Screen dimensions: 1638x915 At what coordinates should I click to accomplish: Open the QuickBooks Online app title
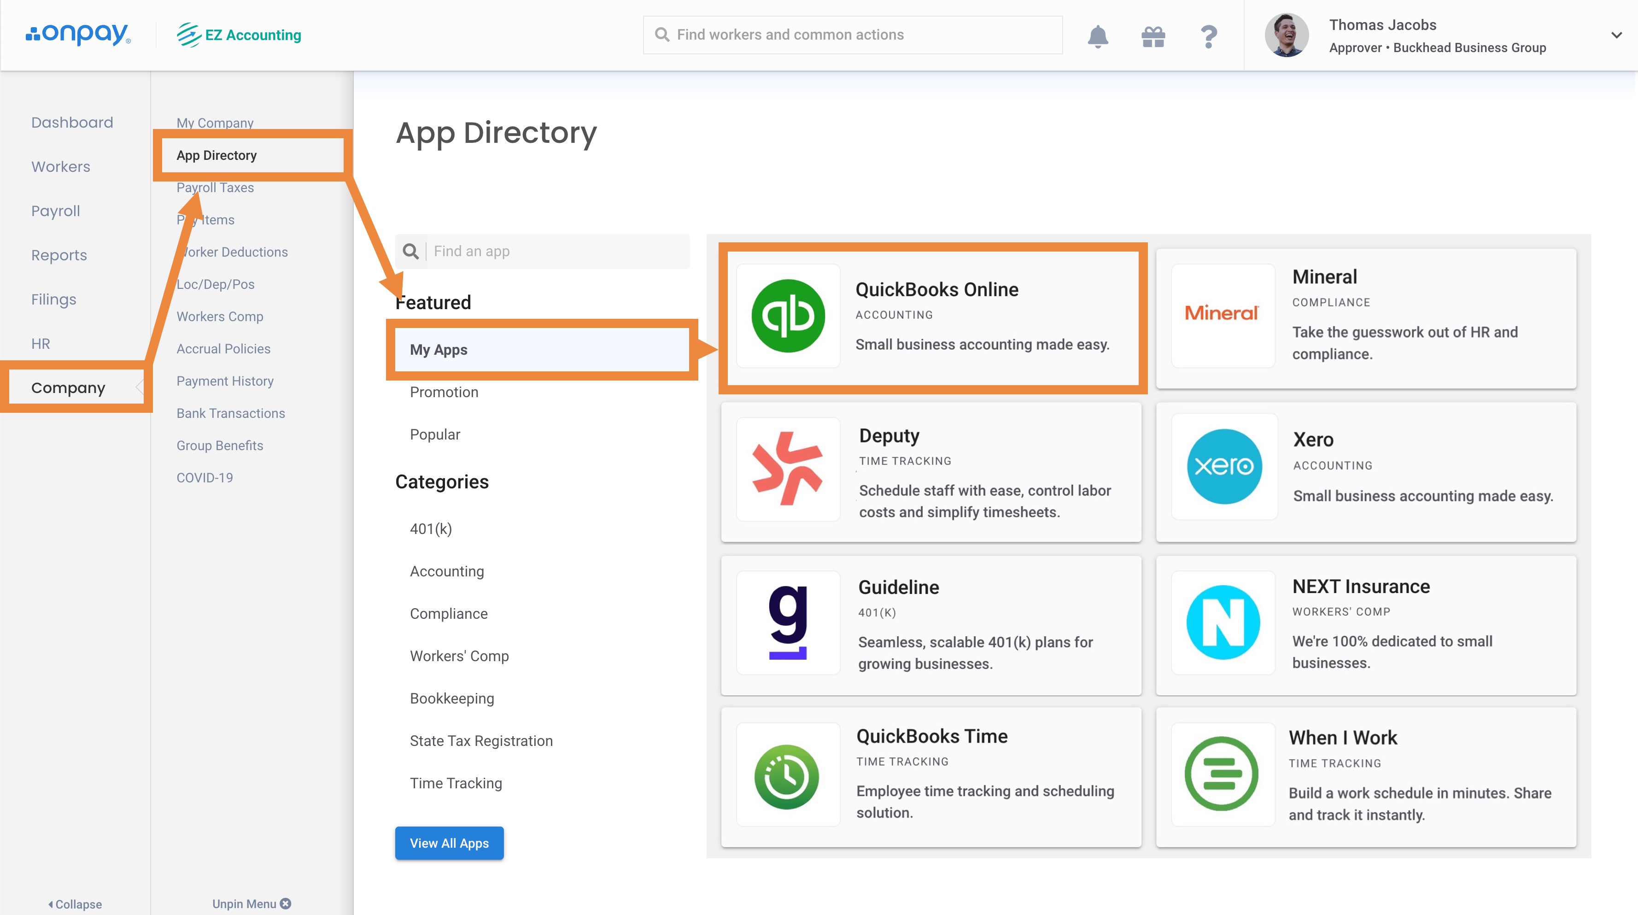point(936,289)
